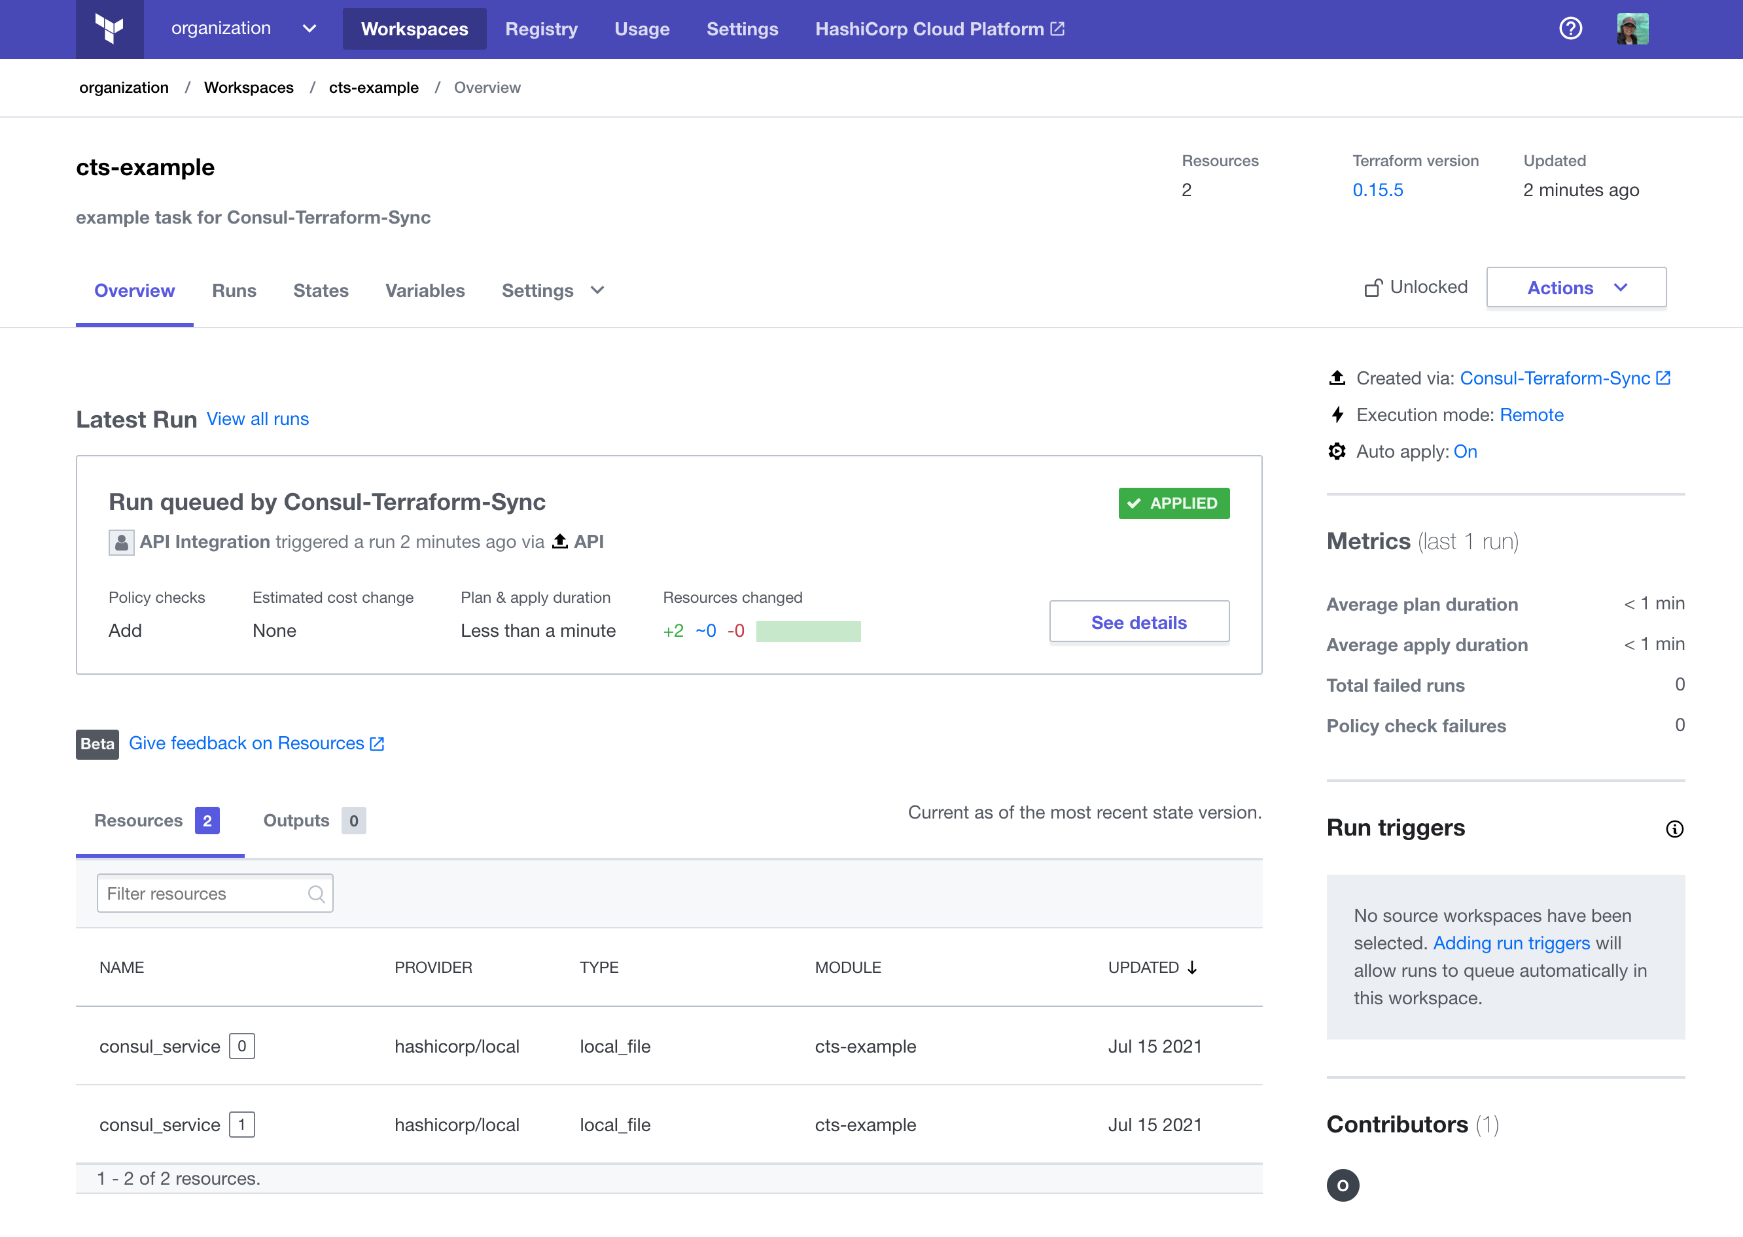This screenshot has width=1743, height=1237.
Task: Click View all runs link
Action: click(258, 420)
